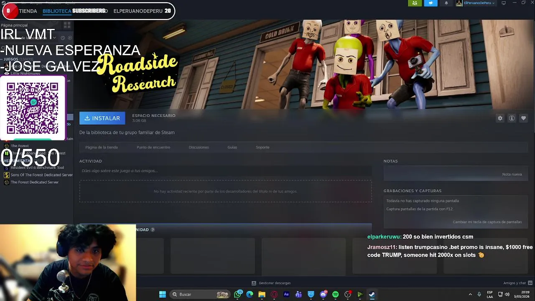Click Windows taskbar search box

[x=200, y=294]
